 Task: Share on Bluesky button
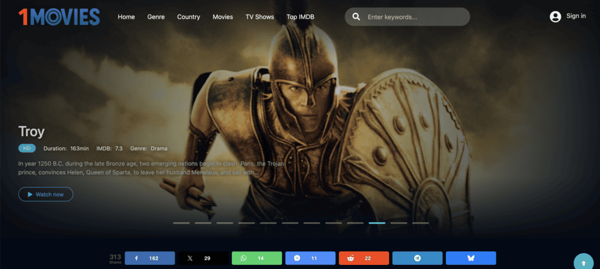click(471, 258)
